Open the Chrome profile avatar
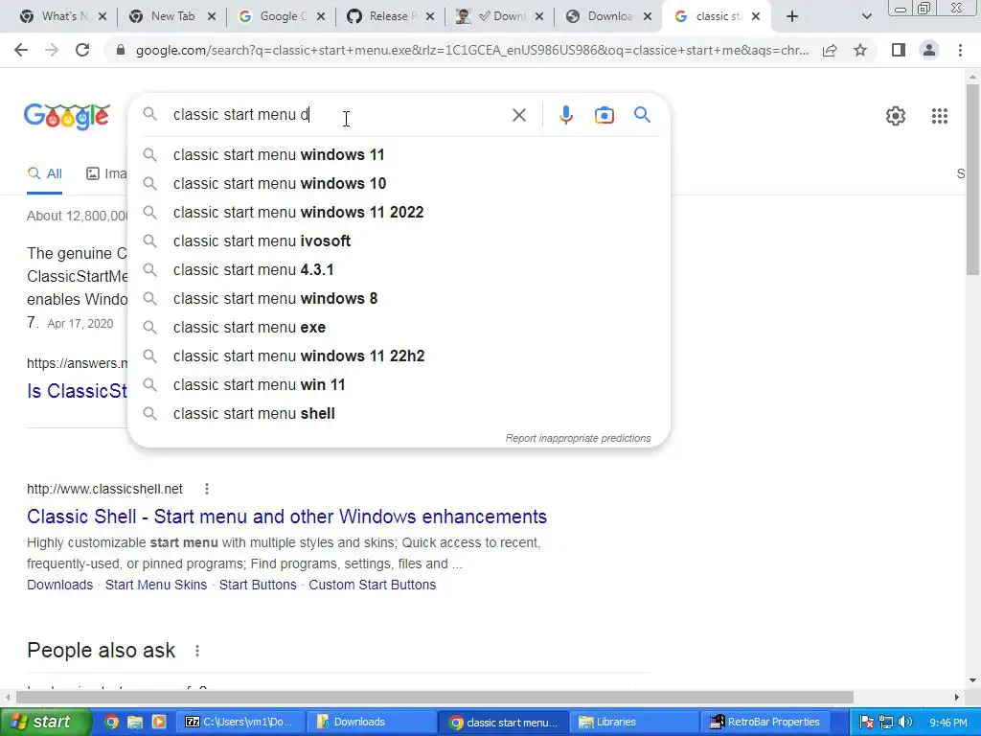Viewport: 981px width, 736px height. click(x=929, y=50)
